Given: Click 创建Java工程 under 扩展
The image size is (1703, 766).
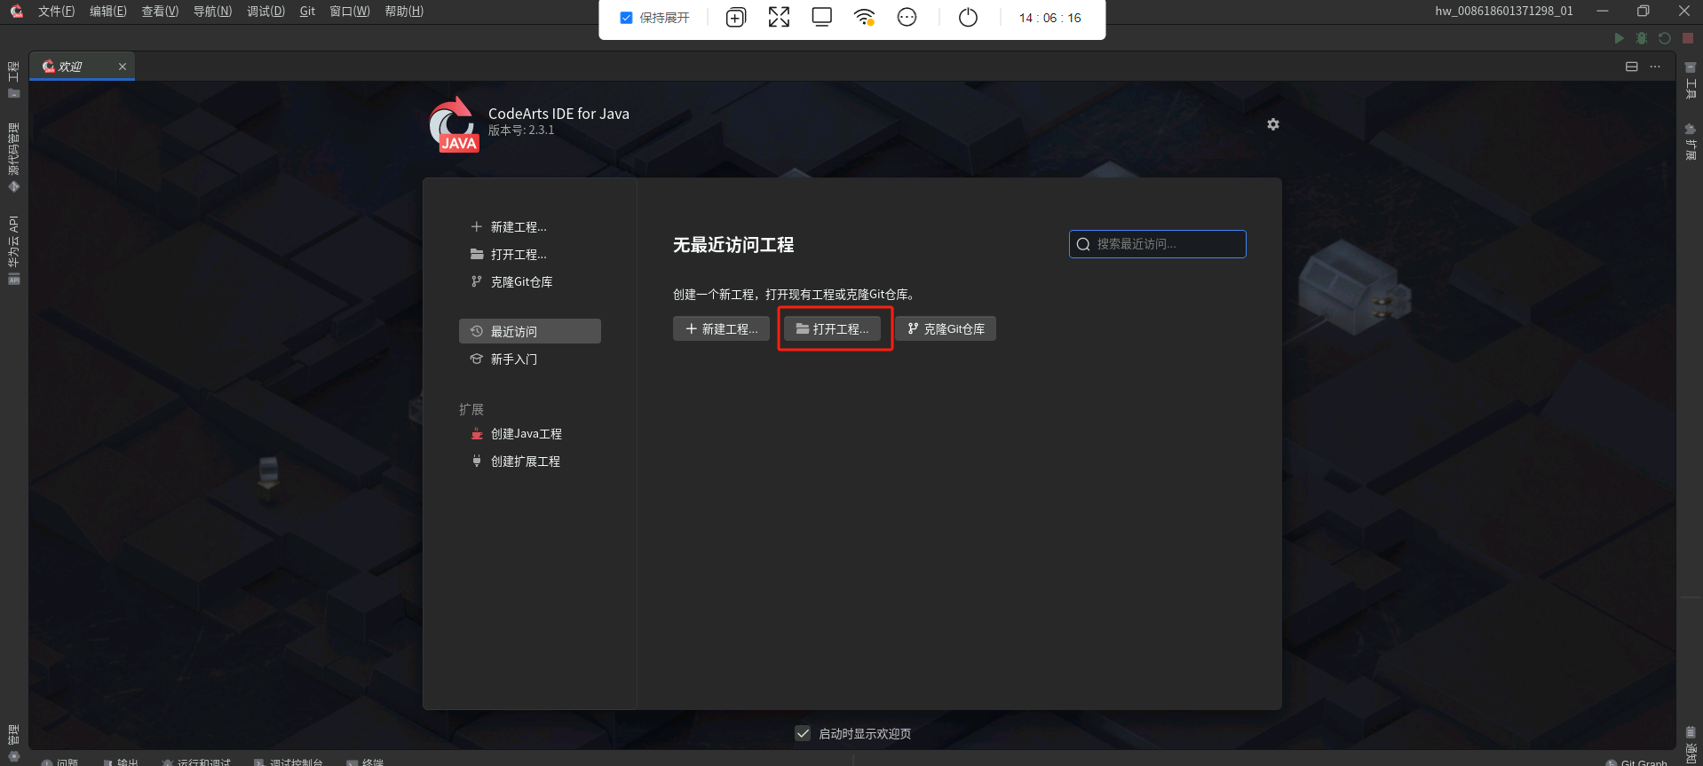Looking at the screenshot, I should click(516, 434).
